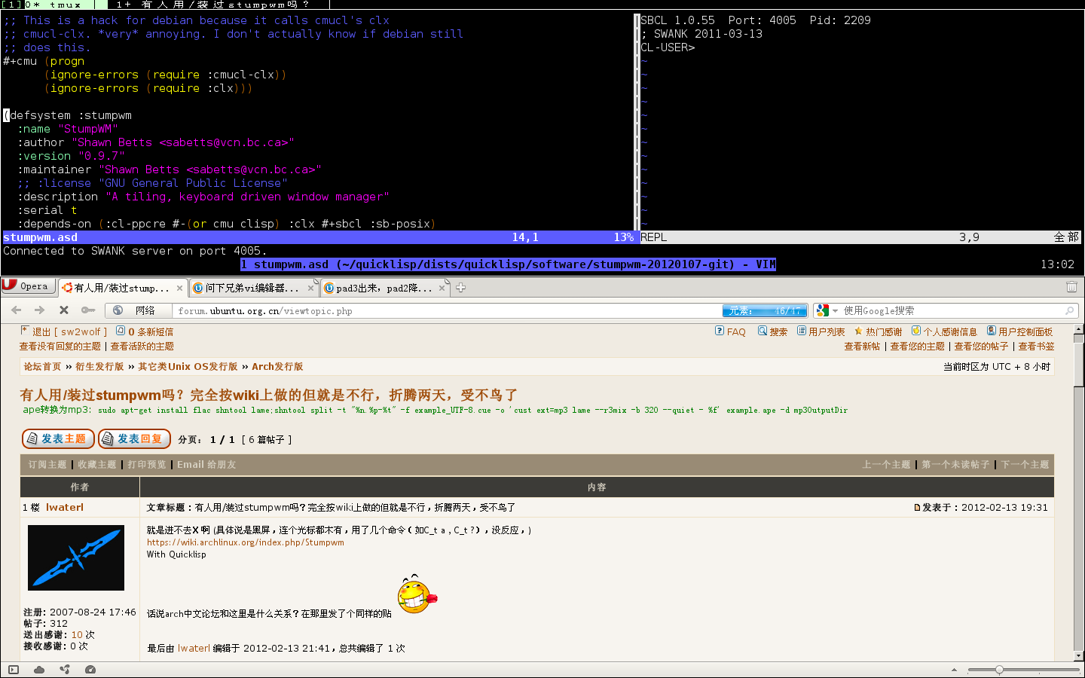
Task: View unanswered topics link (查看没有回复的主题)
Action: (60, 347)
